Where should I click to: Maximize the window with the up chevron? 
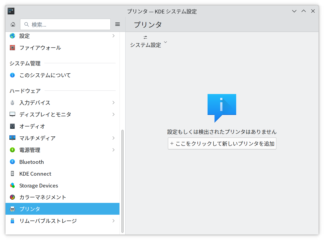[x=304, y=11]
